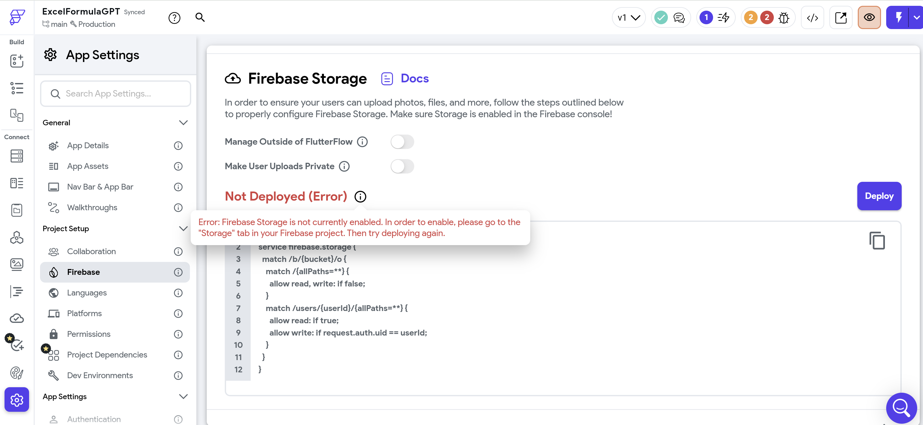Collapse the Project Setup section

(183, 229)
